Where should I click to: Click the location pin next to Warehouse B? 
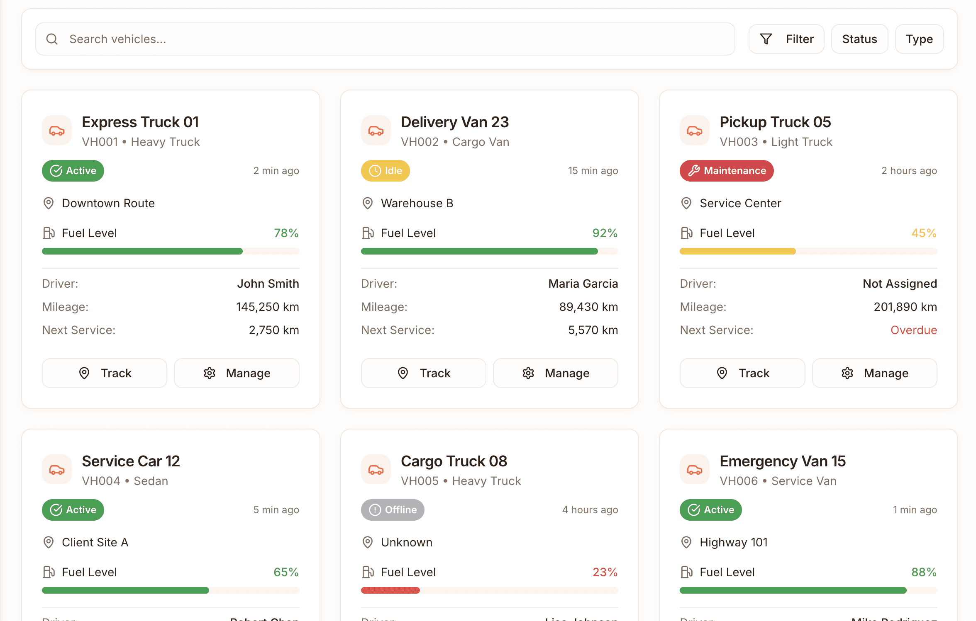click(x=367, y=203)
